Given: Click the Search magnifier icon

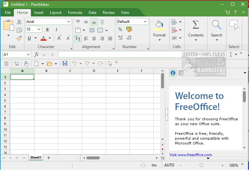Looking at the screenshot, I should point(216,25).
